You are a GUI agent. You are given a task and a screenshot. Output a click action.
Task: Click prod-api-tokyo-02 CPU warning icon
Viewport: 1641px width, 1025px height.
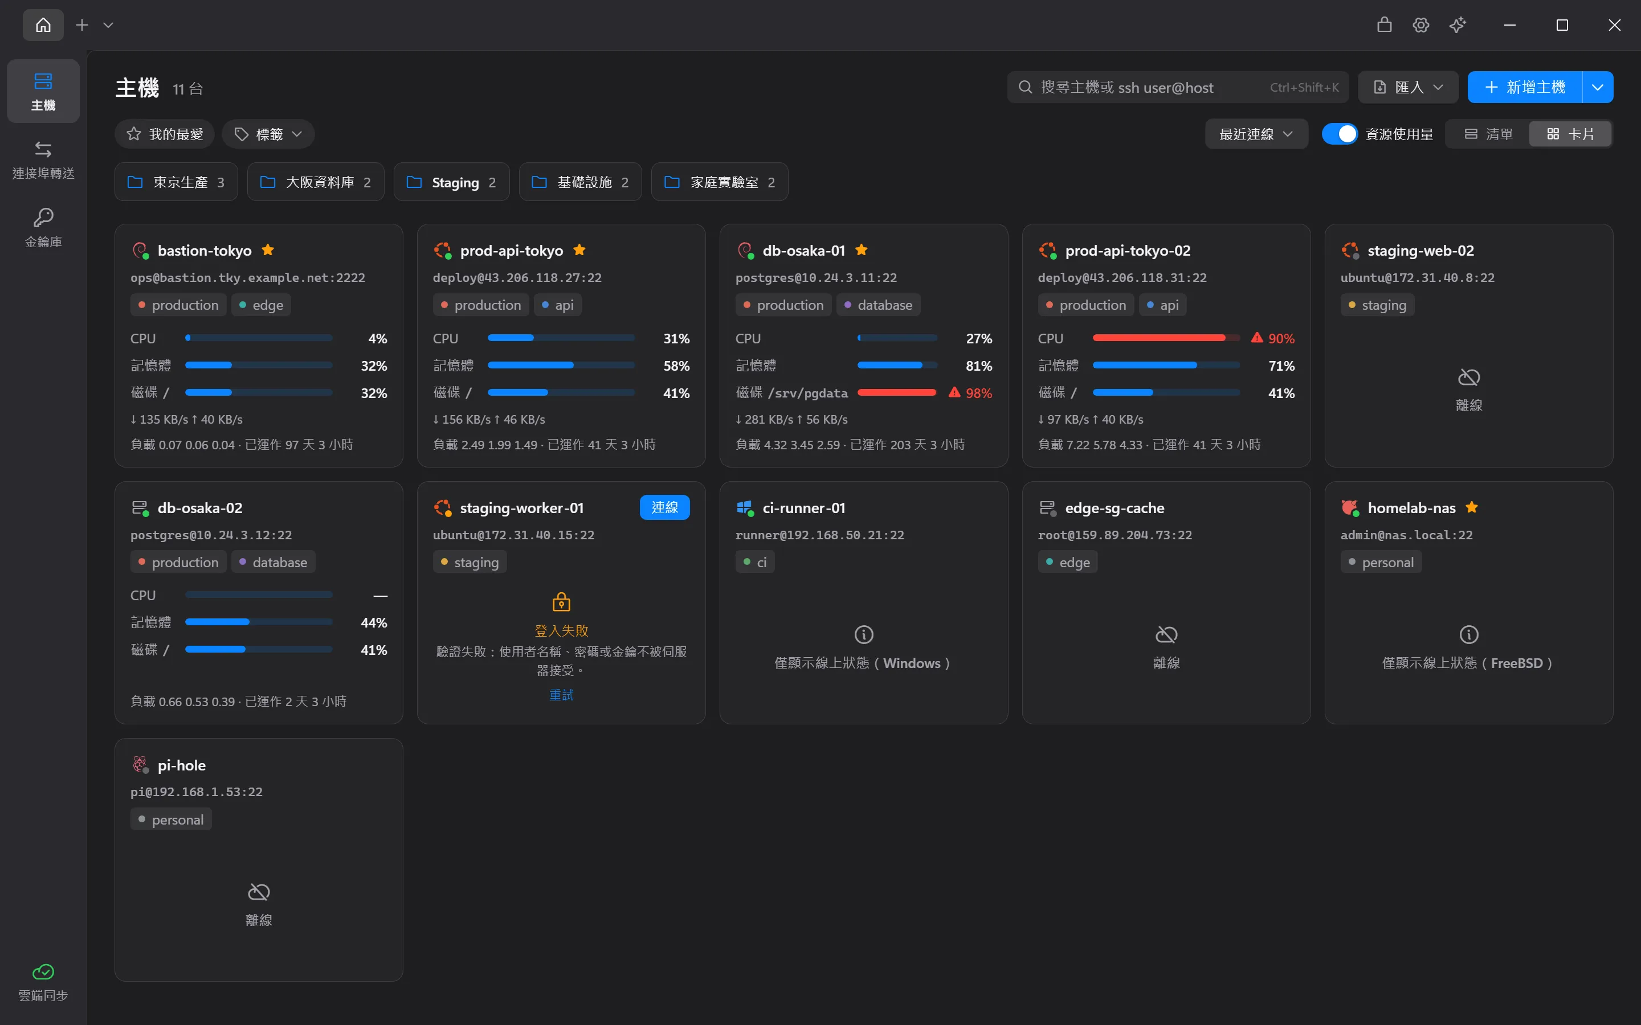tap(1257, 338)
